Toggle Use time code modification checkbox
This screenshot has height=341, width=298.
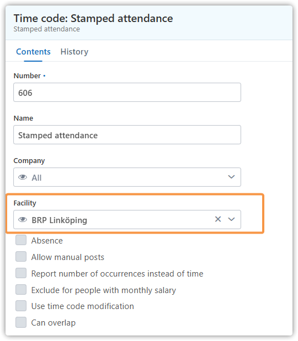[x=21, y=306]
